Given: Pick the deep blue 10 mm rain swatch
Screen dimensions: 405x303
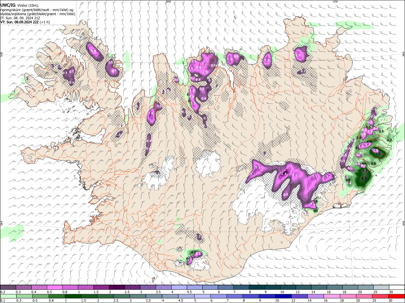Looking at the screenshot, I should pos(283,296).
